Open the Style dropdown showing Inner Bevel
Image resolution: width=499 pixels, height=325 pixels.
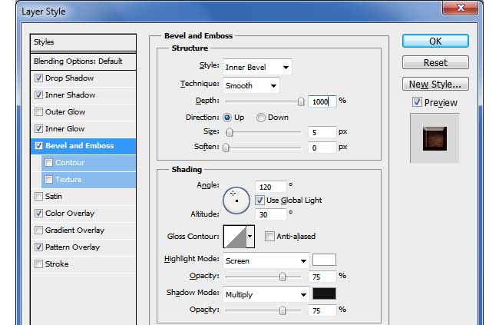pos(256,68)
